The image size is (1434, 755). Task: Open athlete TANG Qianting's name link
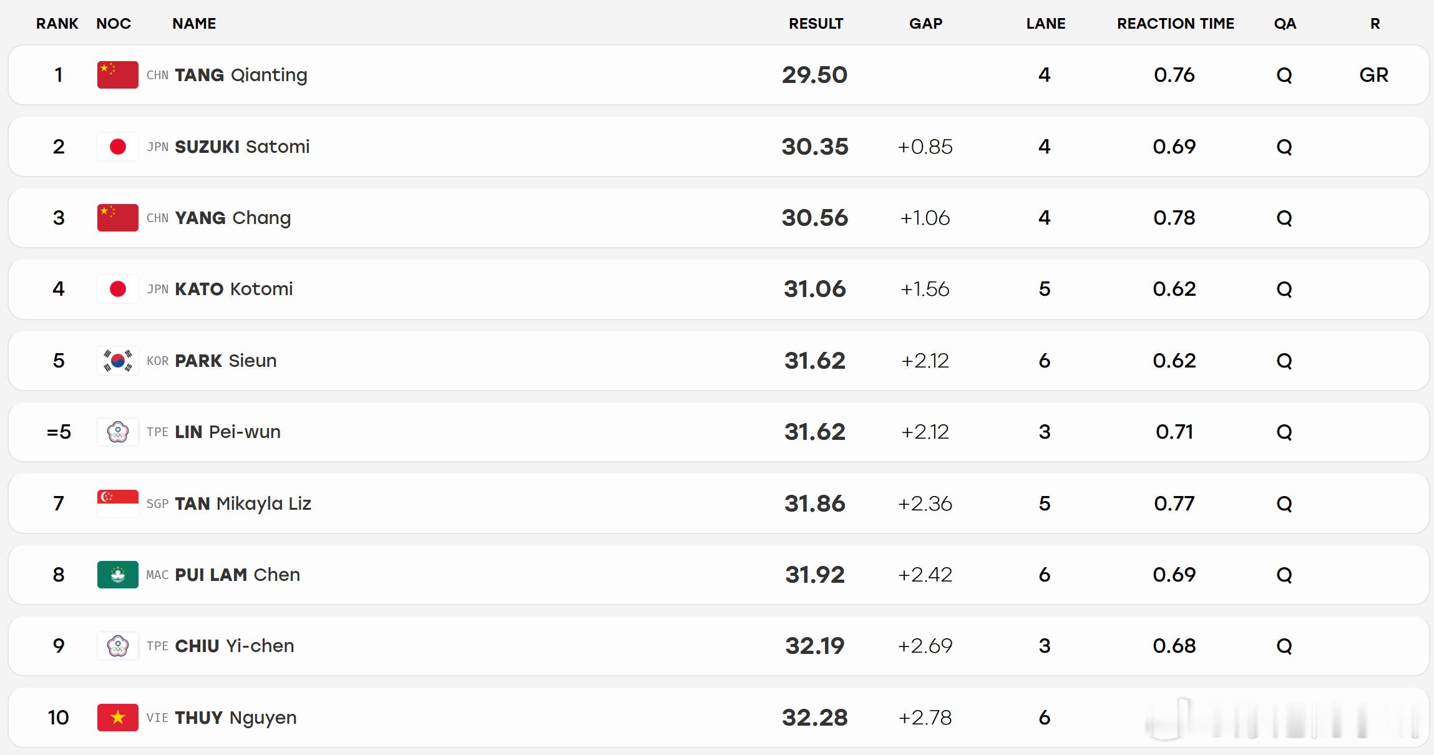[x=241, y=75]
